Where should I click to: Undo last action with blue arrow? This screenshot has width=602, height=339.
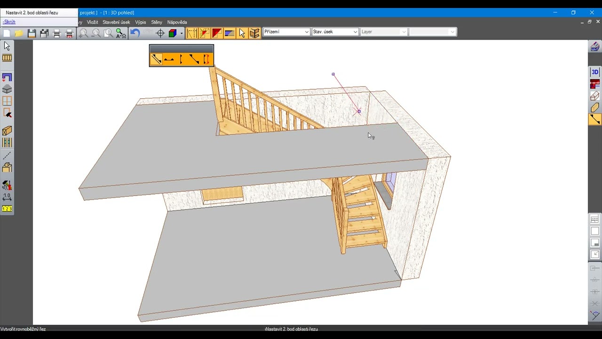(x=135, y=33)
